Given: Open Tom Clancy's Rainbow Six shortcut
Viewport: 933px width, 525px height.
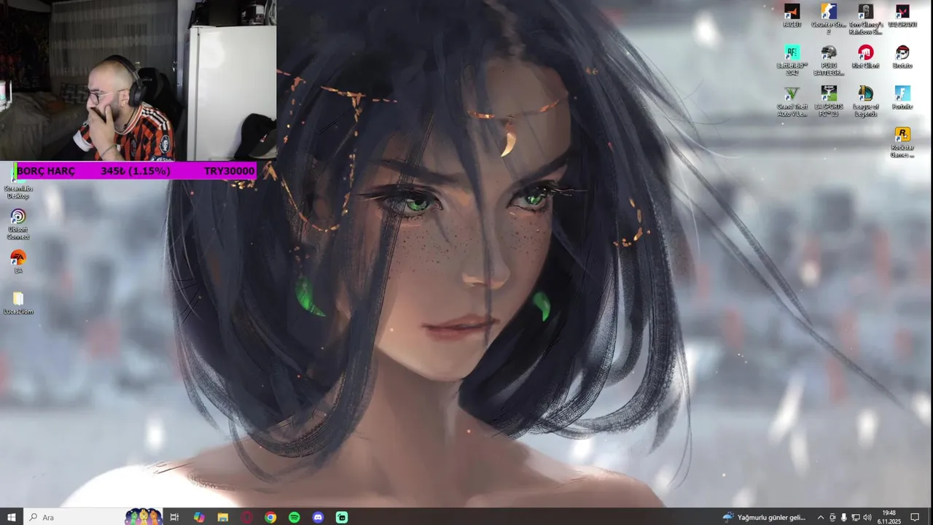Looking at the screenshot, I should 865,19.
